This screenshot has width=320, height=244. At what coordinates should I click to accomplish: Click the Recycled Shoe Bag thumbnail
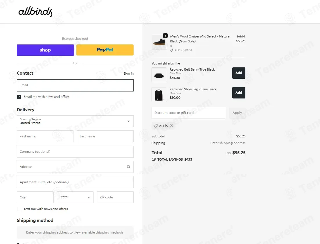(159, 94)
